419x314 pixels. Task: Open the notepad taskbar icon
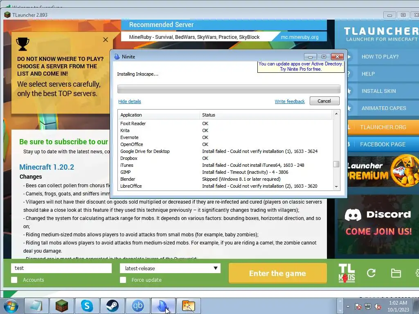tap(36, 306)
